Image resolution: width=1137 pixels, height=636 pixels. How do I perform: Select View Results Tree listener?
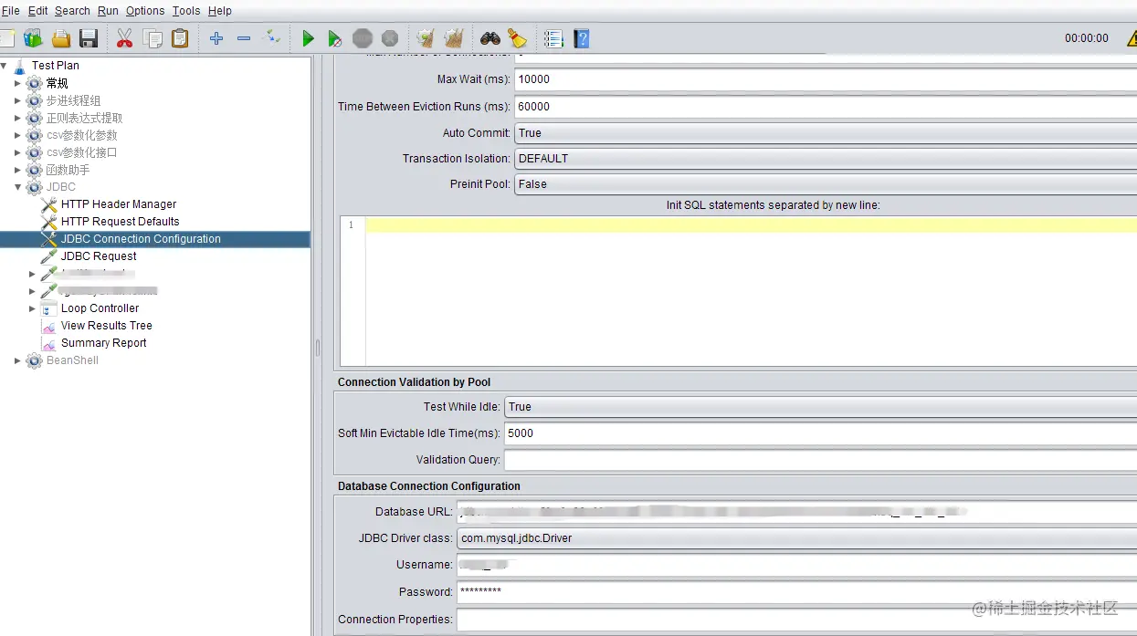[x=106, y=326]
